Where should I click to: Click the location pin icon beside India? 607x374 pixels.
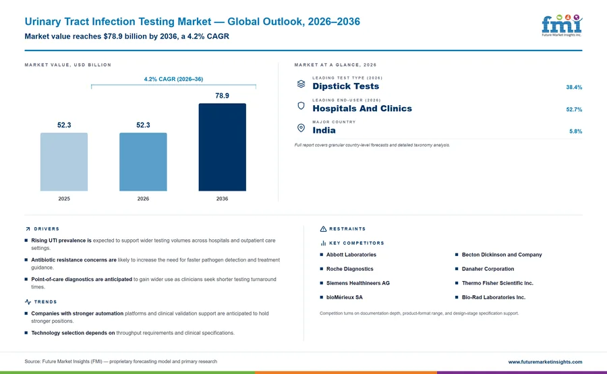(x=301, y=128)
